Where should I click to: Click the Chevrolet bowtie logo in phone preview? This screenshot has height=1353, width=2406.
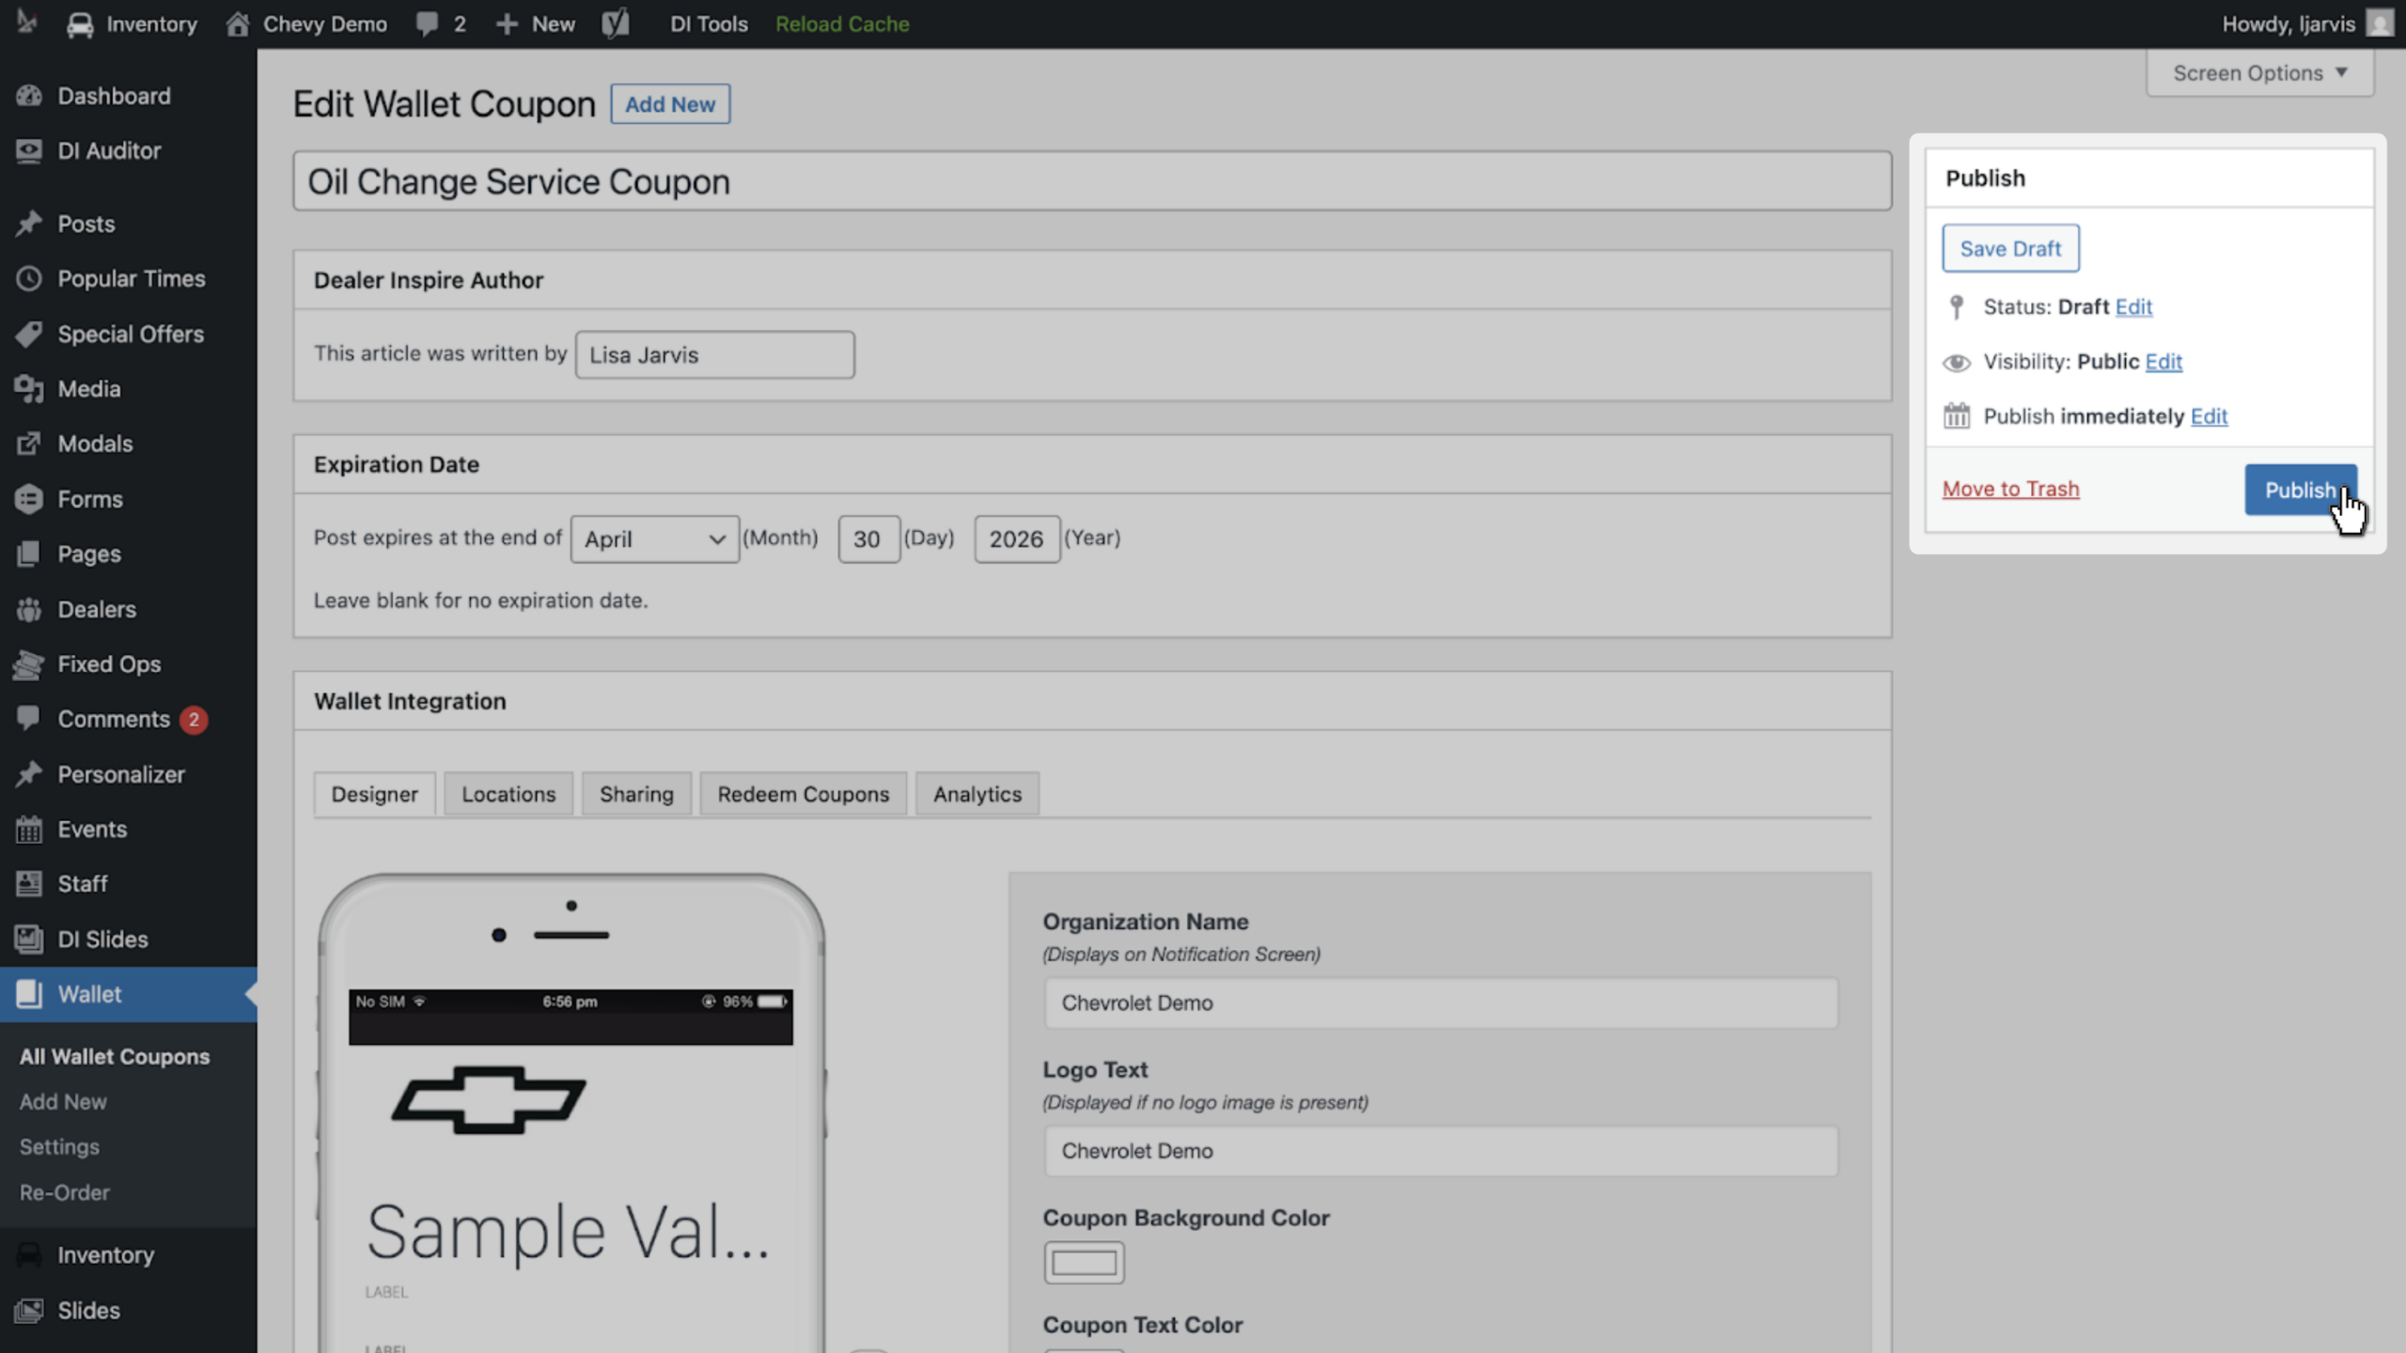(x=489, y=1099)
